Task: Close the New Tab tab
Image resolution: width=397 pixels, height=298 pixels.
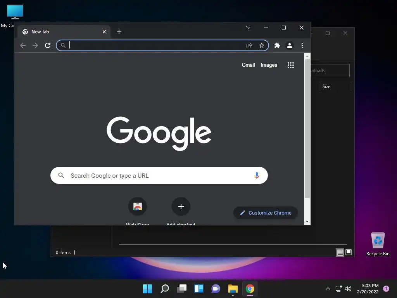Action: pos(104,32)
